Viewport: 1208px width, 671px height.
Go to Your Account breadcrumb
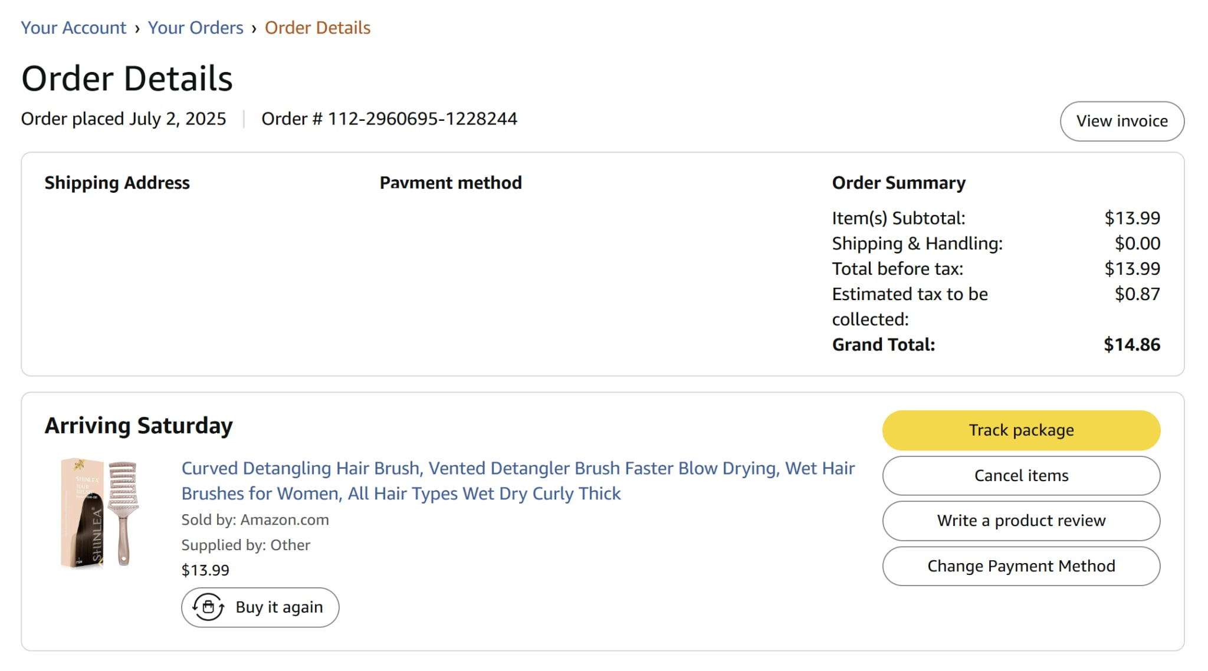[x=73, y=28]
